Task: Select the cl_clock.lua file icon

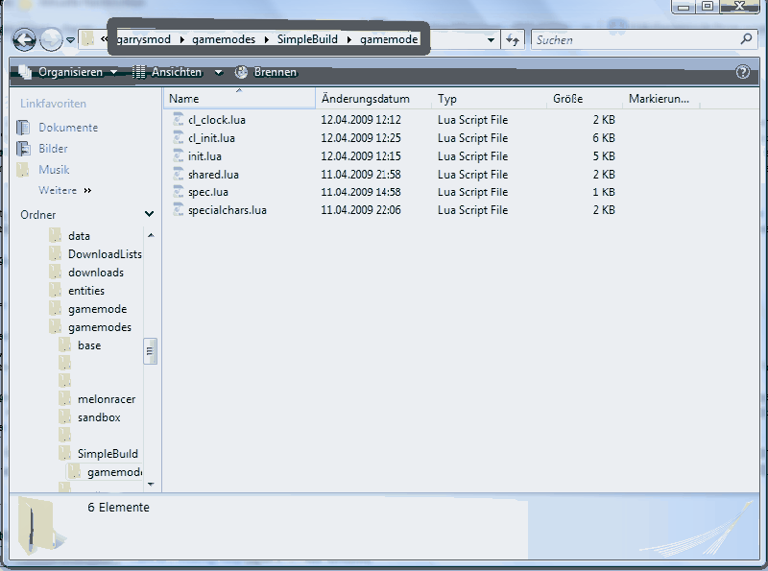Action: [179, 120]
